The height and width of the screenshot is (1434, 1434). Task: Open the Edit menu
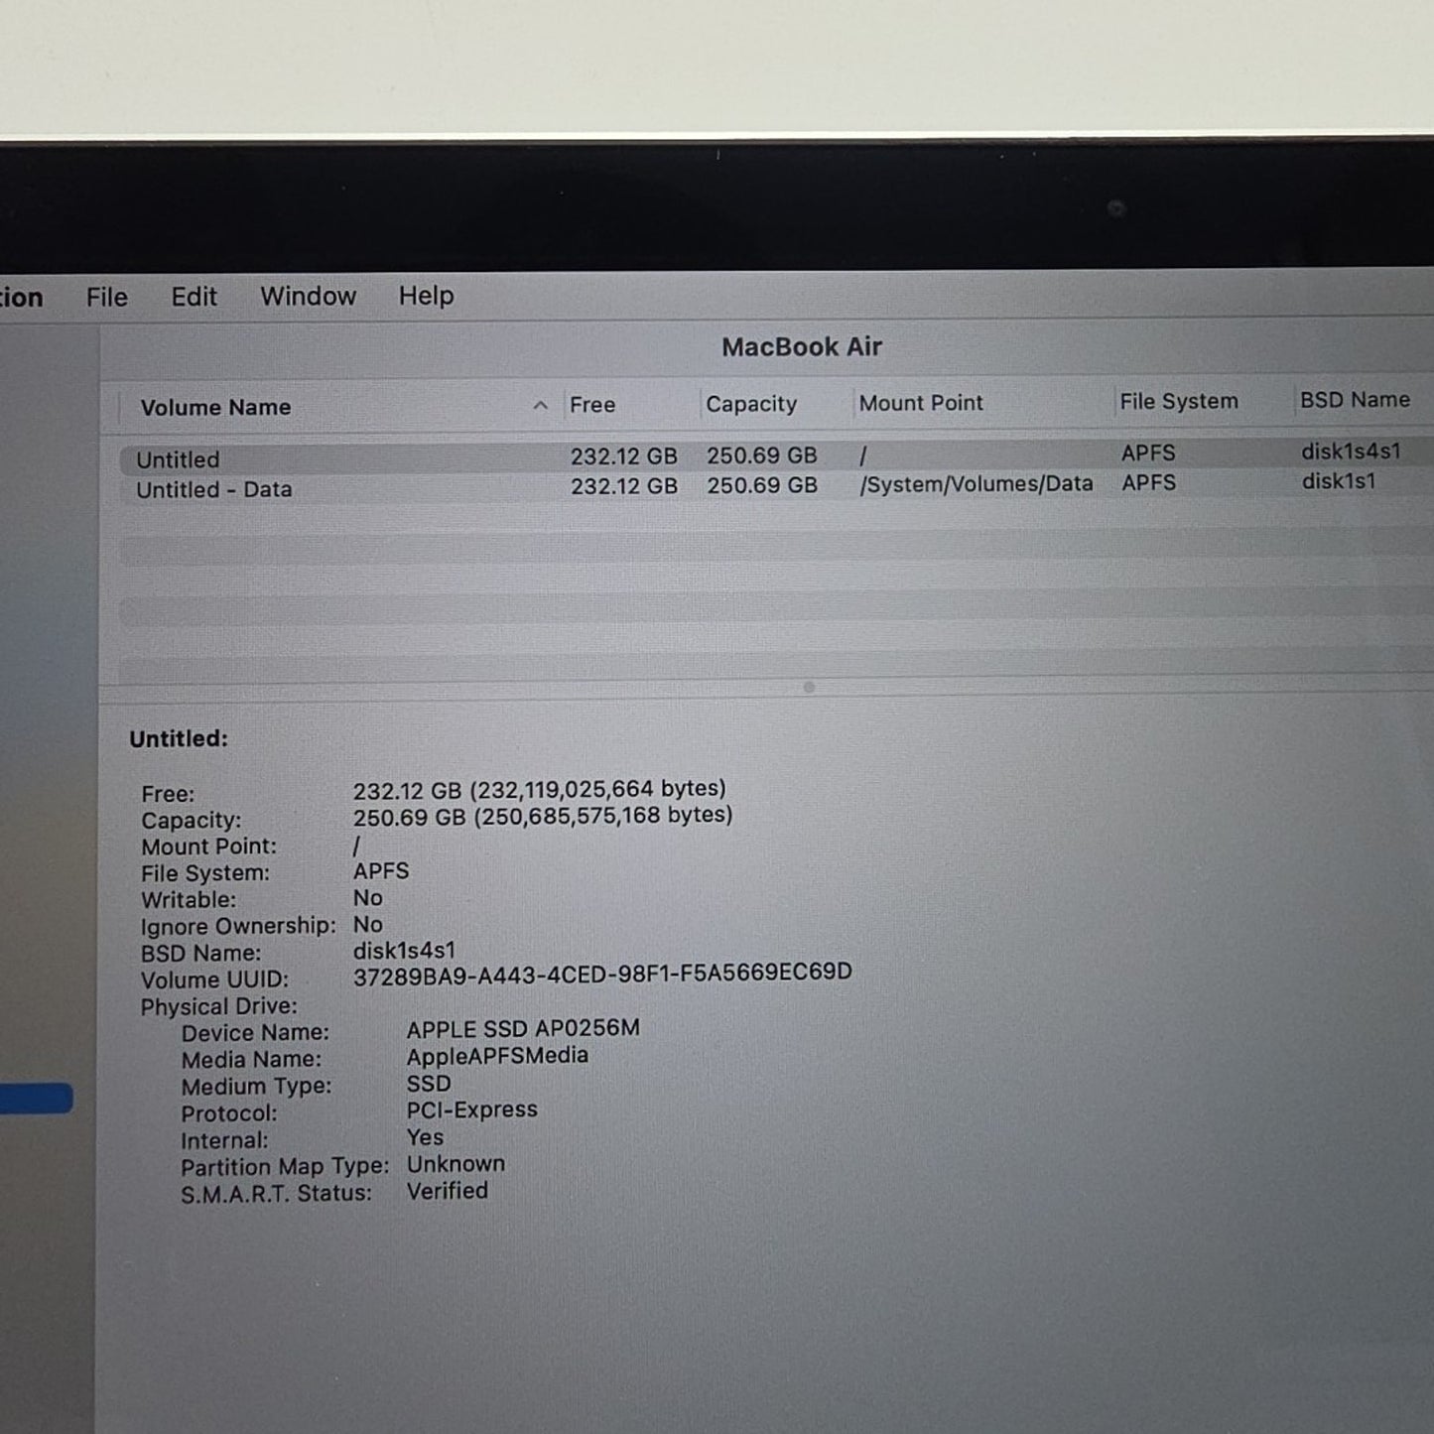pos(194,296)
